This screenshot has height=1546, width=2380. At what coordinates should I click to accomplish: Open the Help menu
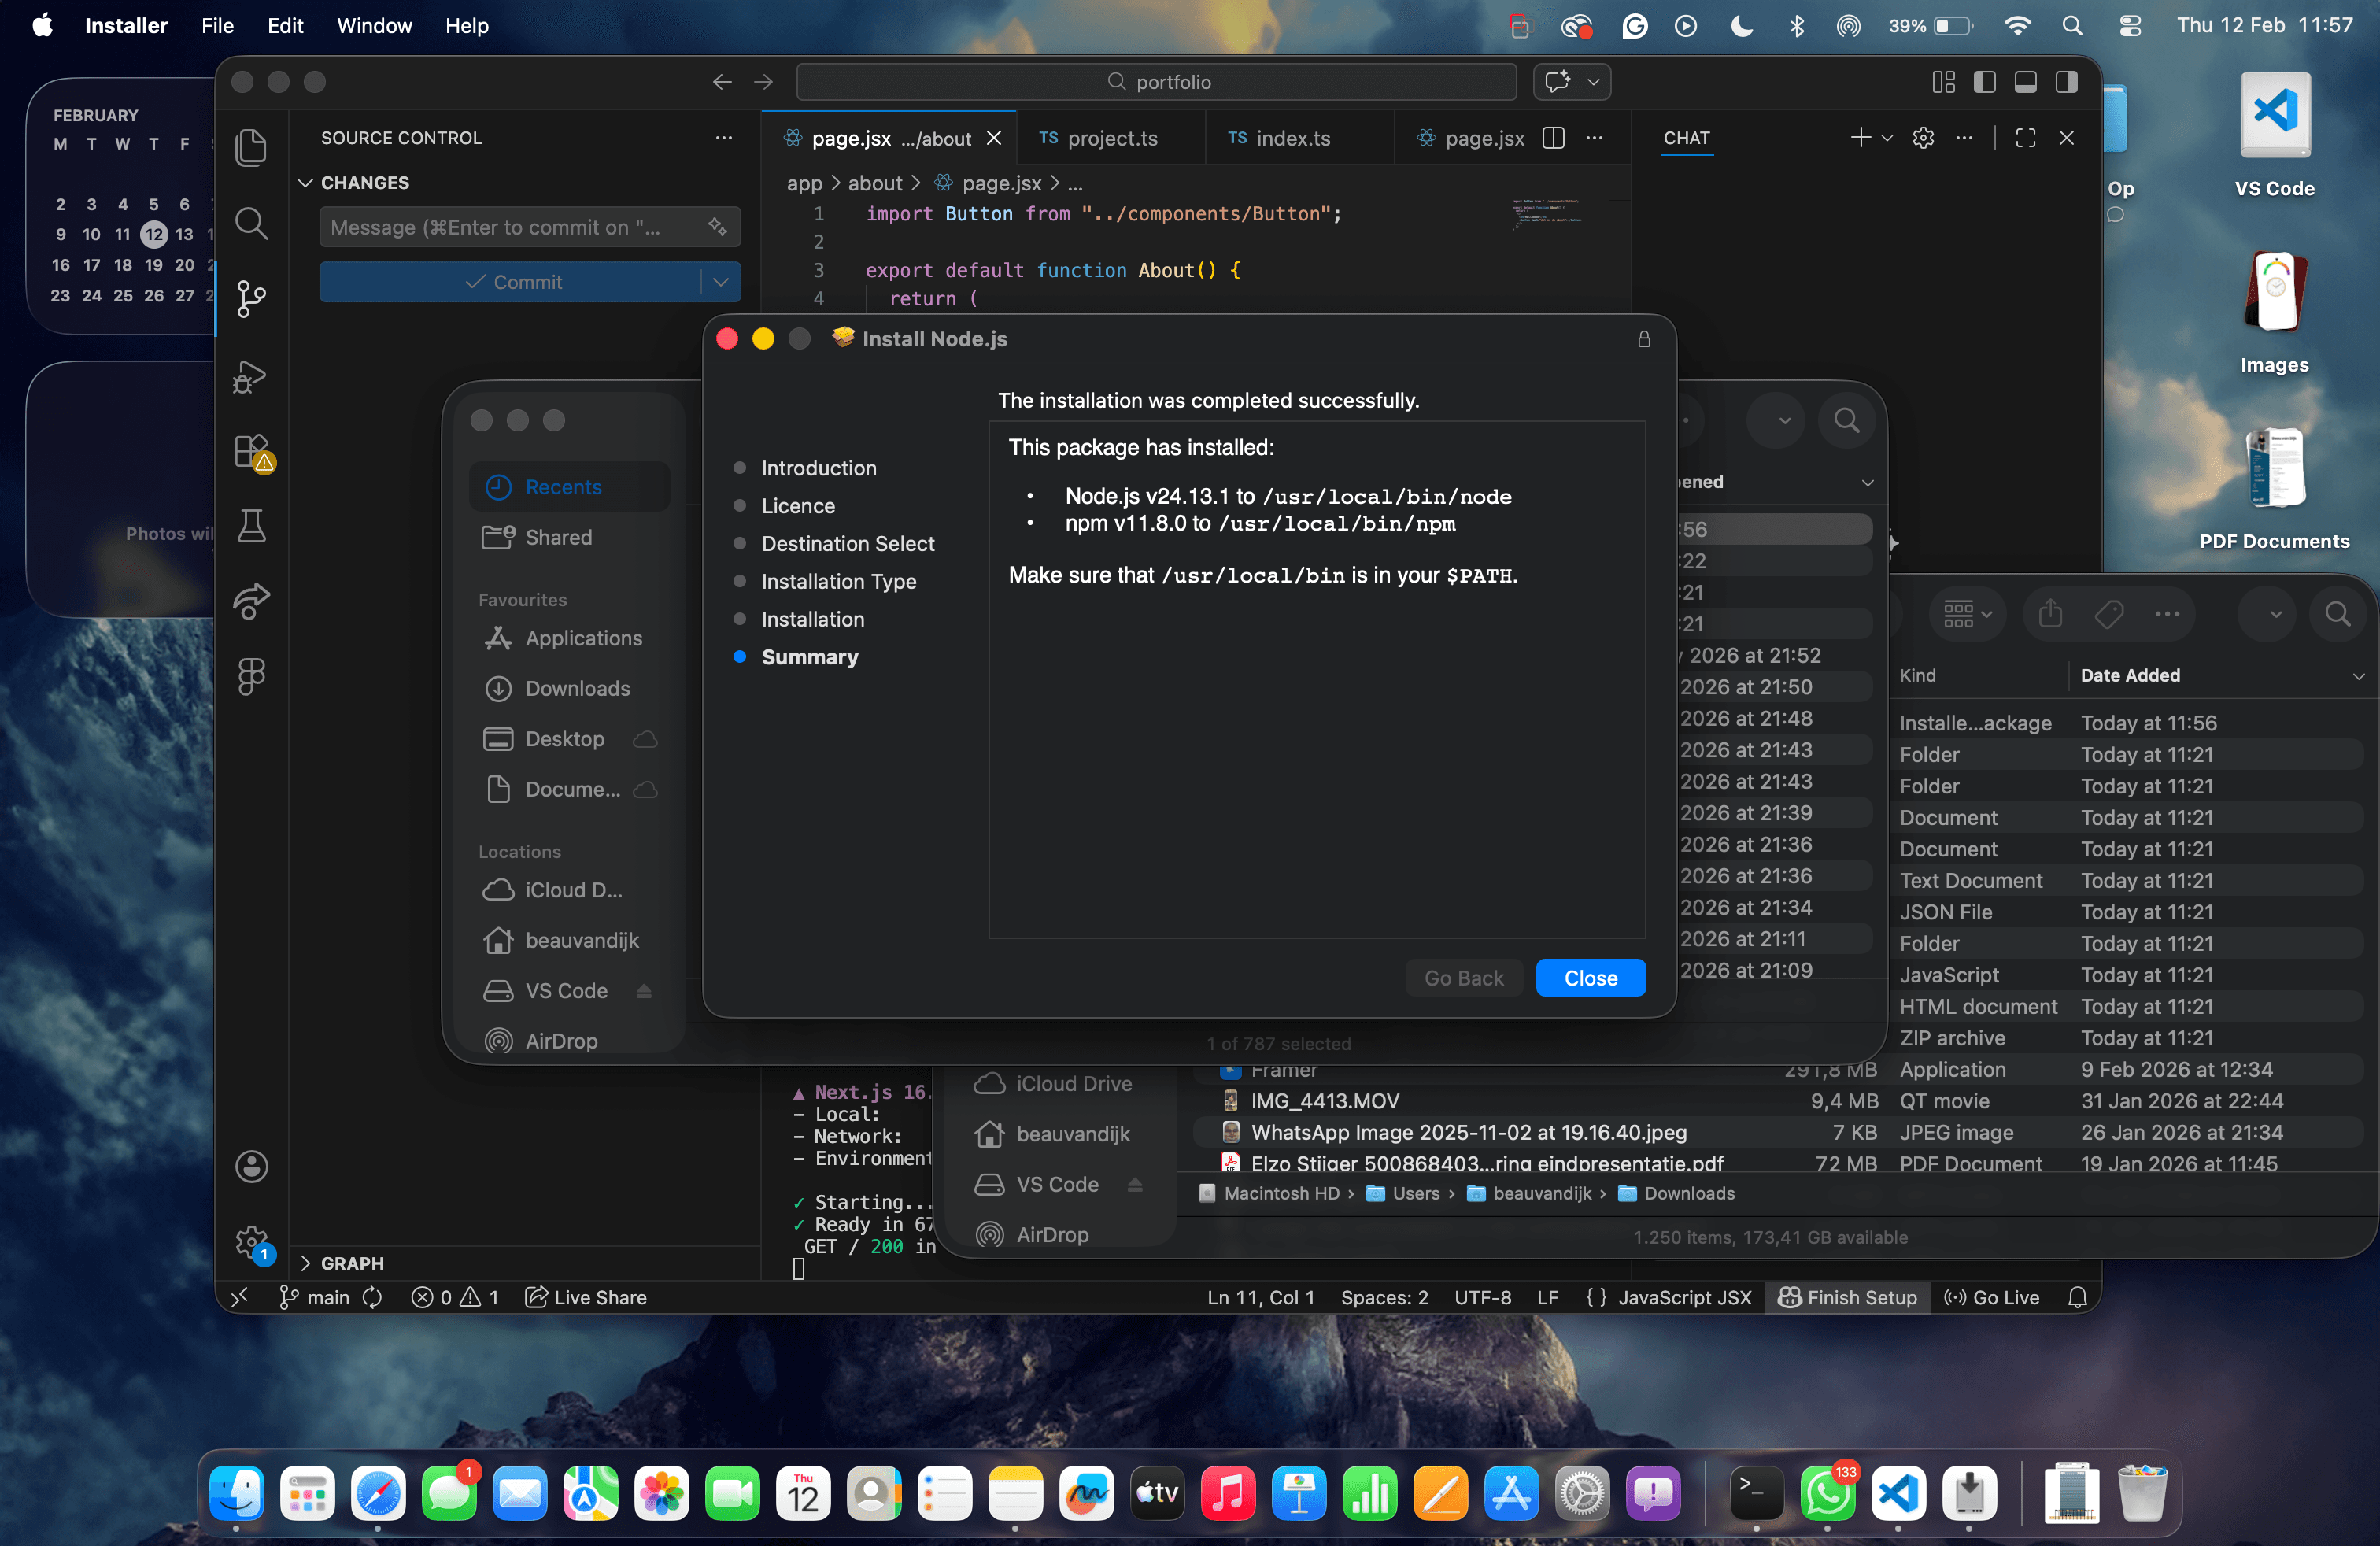(466, 26)
